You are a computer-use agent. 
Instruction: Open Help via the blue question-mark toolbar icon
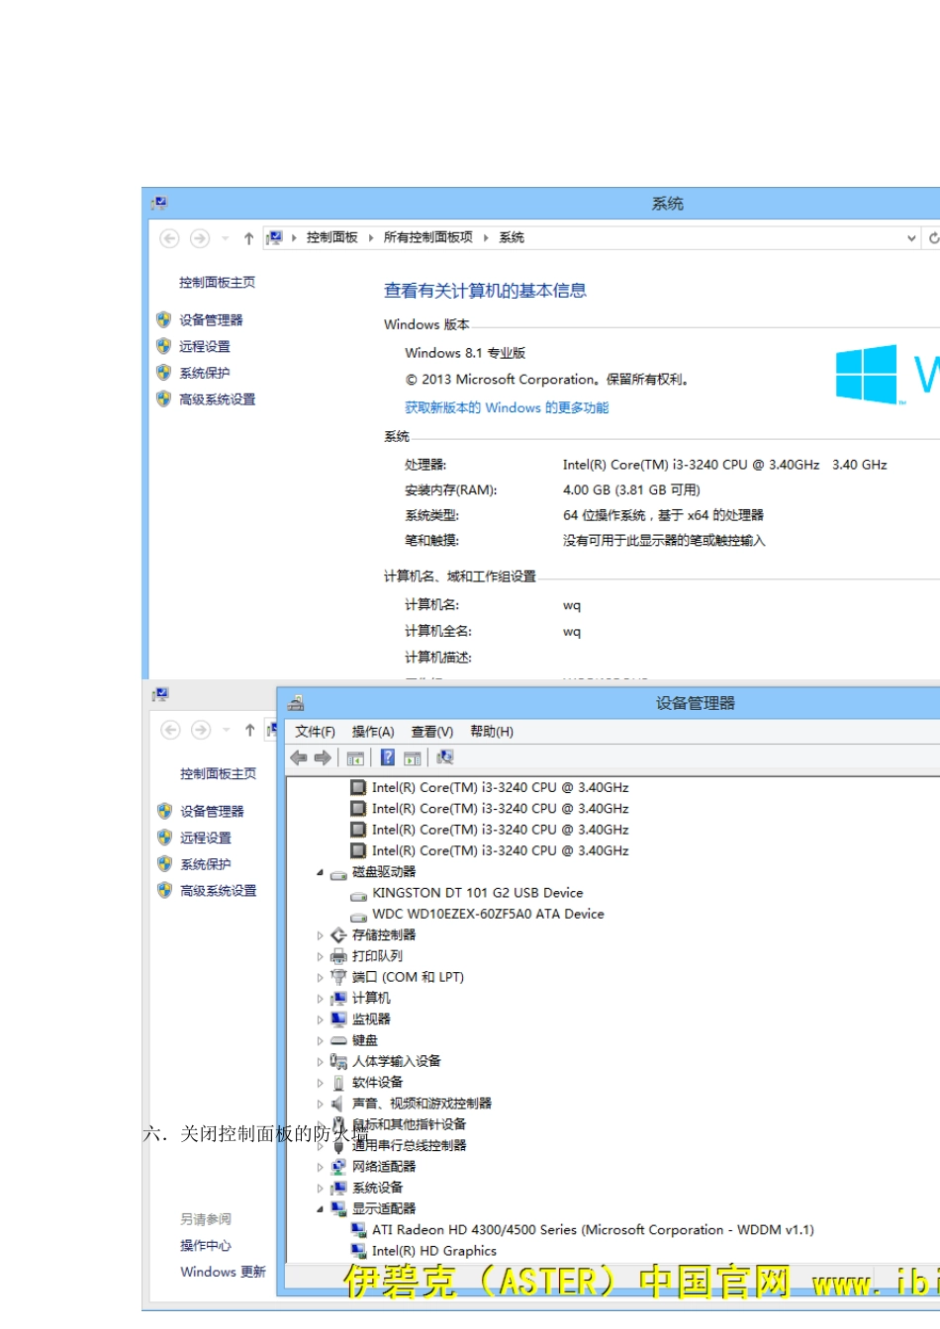point(388,757)
